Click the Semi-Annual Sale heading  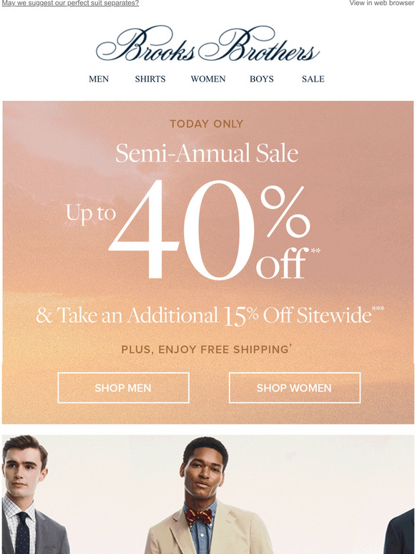[207, 153]
